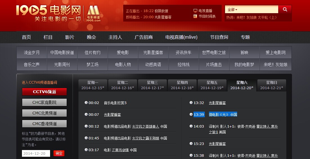
Task: Click the clock icon for 14:03
Action: point(191,126)
